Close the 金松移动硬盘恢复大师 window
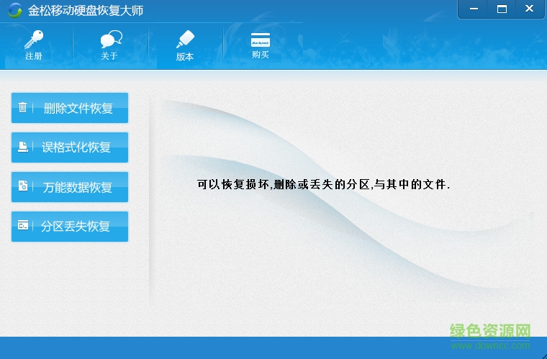 (529, 9)
